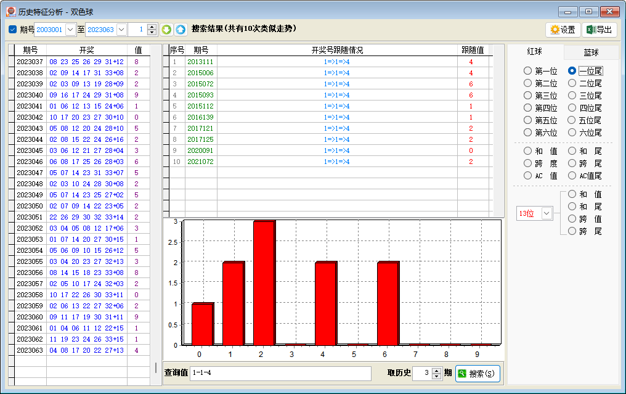This screenshot has height=394, width=626.
Task: Click the 序号 column header
Action: tap(177, 50)
